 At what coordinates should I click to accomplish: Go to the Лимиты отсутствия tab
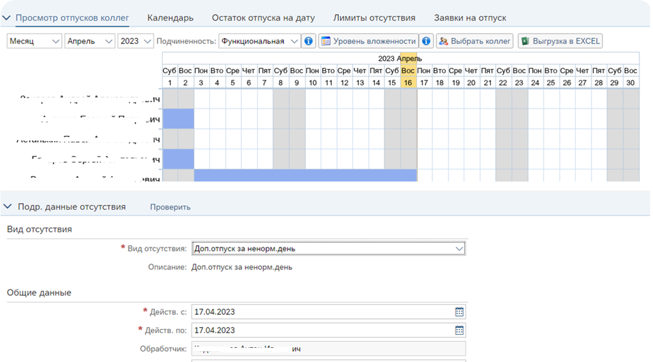[x=374, y=18]
